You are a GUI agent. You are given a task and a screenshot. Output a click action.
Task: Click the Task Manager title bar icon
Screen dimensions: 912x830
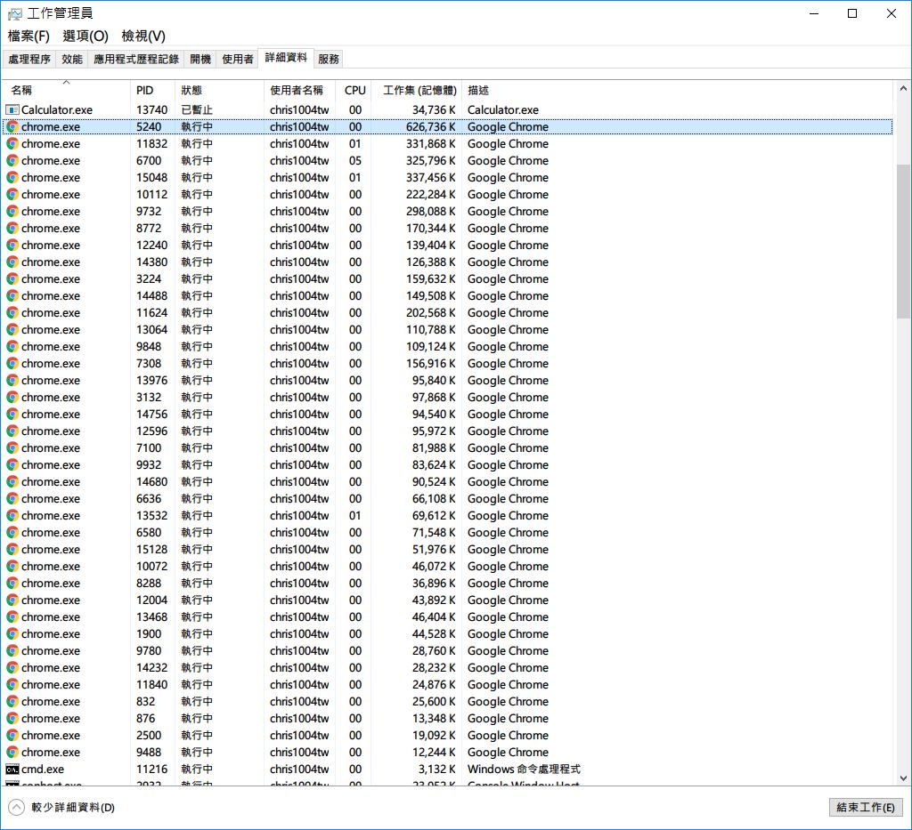click(15, 13)
